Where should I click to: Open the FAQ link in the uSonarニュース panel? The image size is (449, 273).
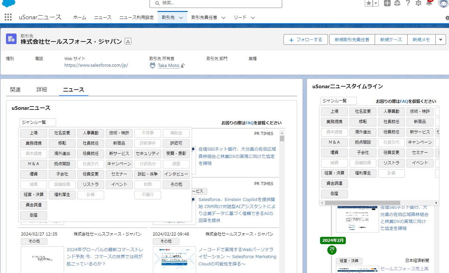click(249, 123)
